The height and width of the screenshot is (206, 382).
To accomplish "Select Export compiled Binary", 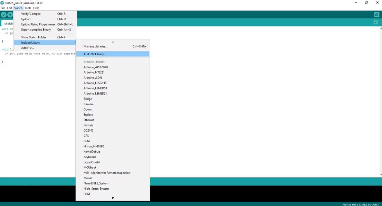I will tap(45, 30).
